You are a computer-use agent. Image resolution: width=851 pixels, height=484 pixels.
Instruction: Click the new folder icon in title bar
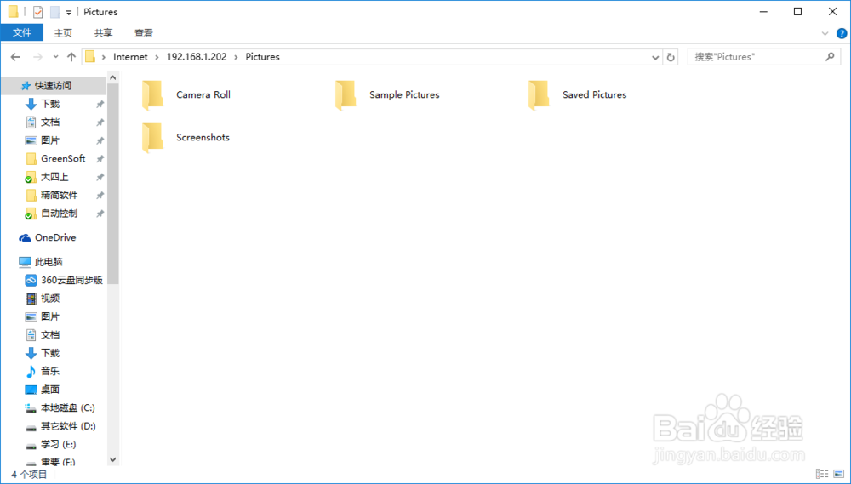tap(54, 12)
